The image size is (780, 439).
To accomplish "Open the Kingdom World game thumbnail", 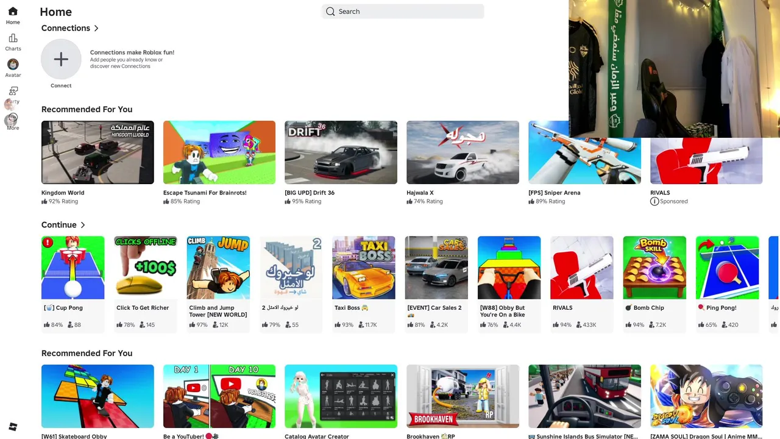I will tap(97, 152).
